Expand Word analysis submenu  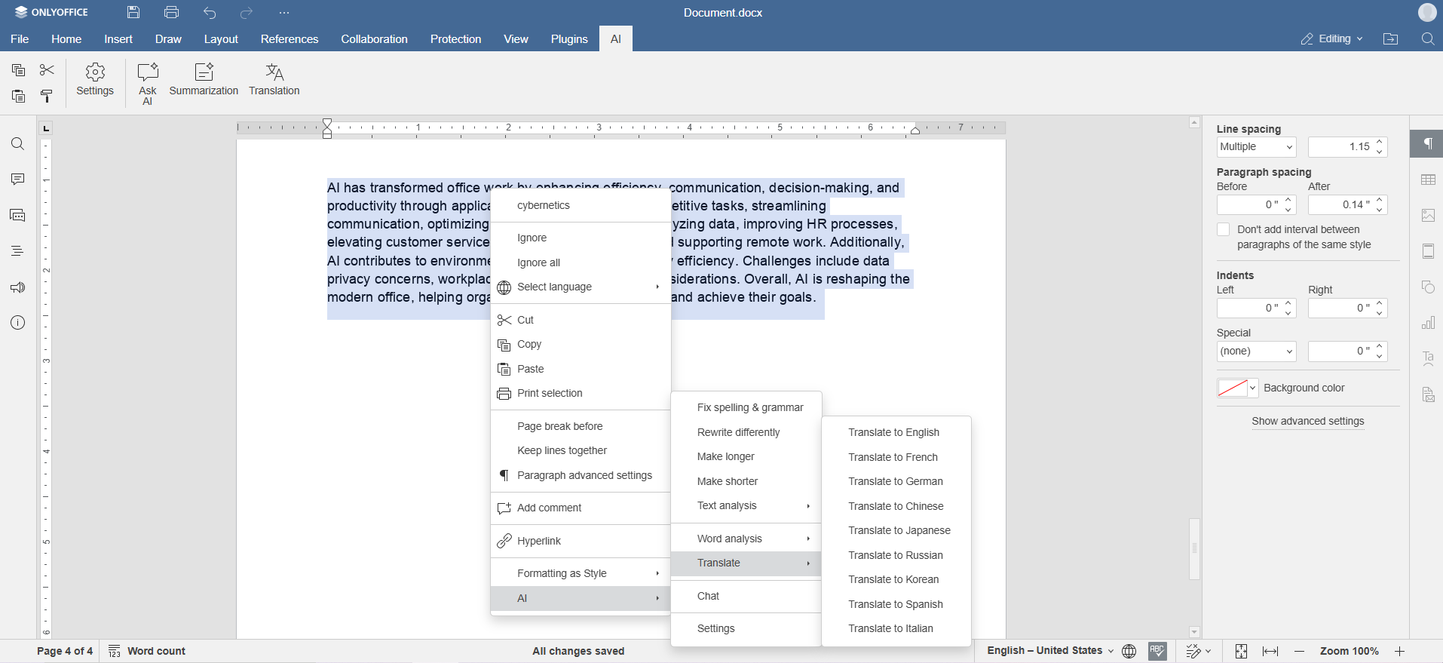746,539
